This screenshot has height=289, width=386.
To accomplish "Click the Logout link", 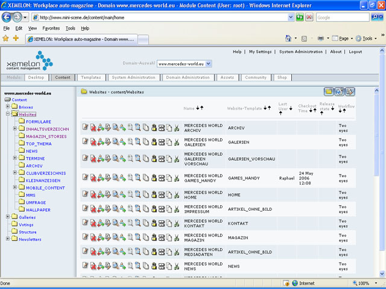I will 355,52.
